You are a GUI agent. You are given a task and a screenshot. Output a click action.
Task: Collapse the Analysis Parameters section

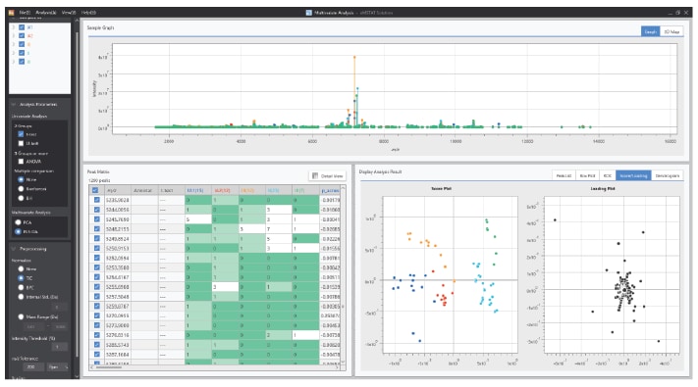pos(14,105)
